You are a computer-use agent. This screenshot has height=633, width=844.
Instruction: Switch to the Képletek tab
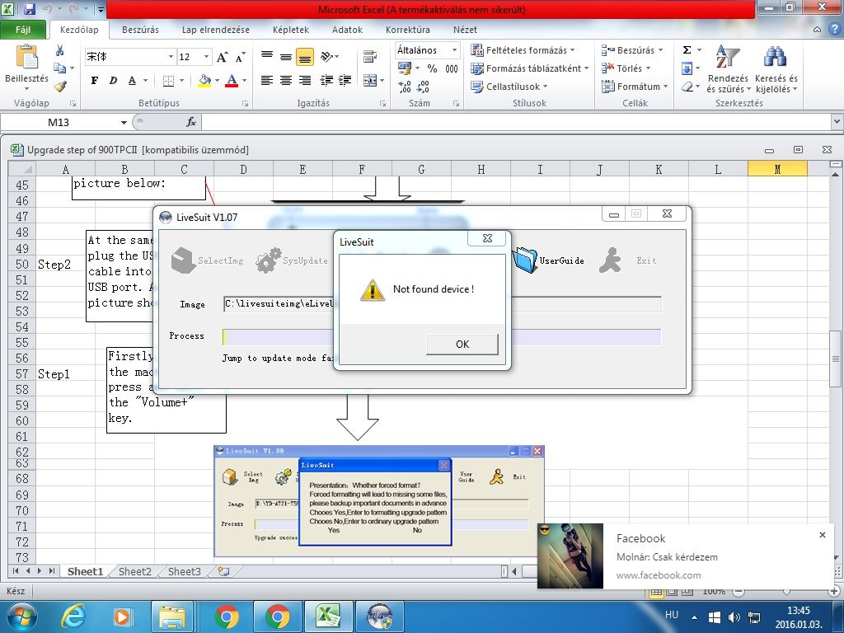coord(291,30)
